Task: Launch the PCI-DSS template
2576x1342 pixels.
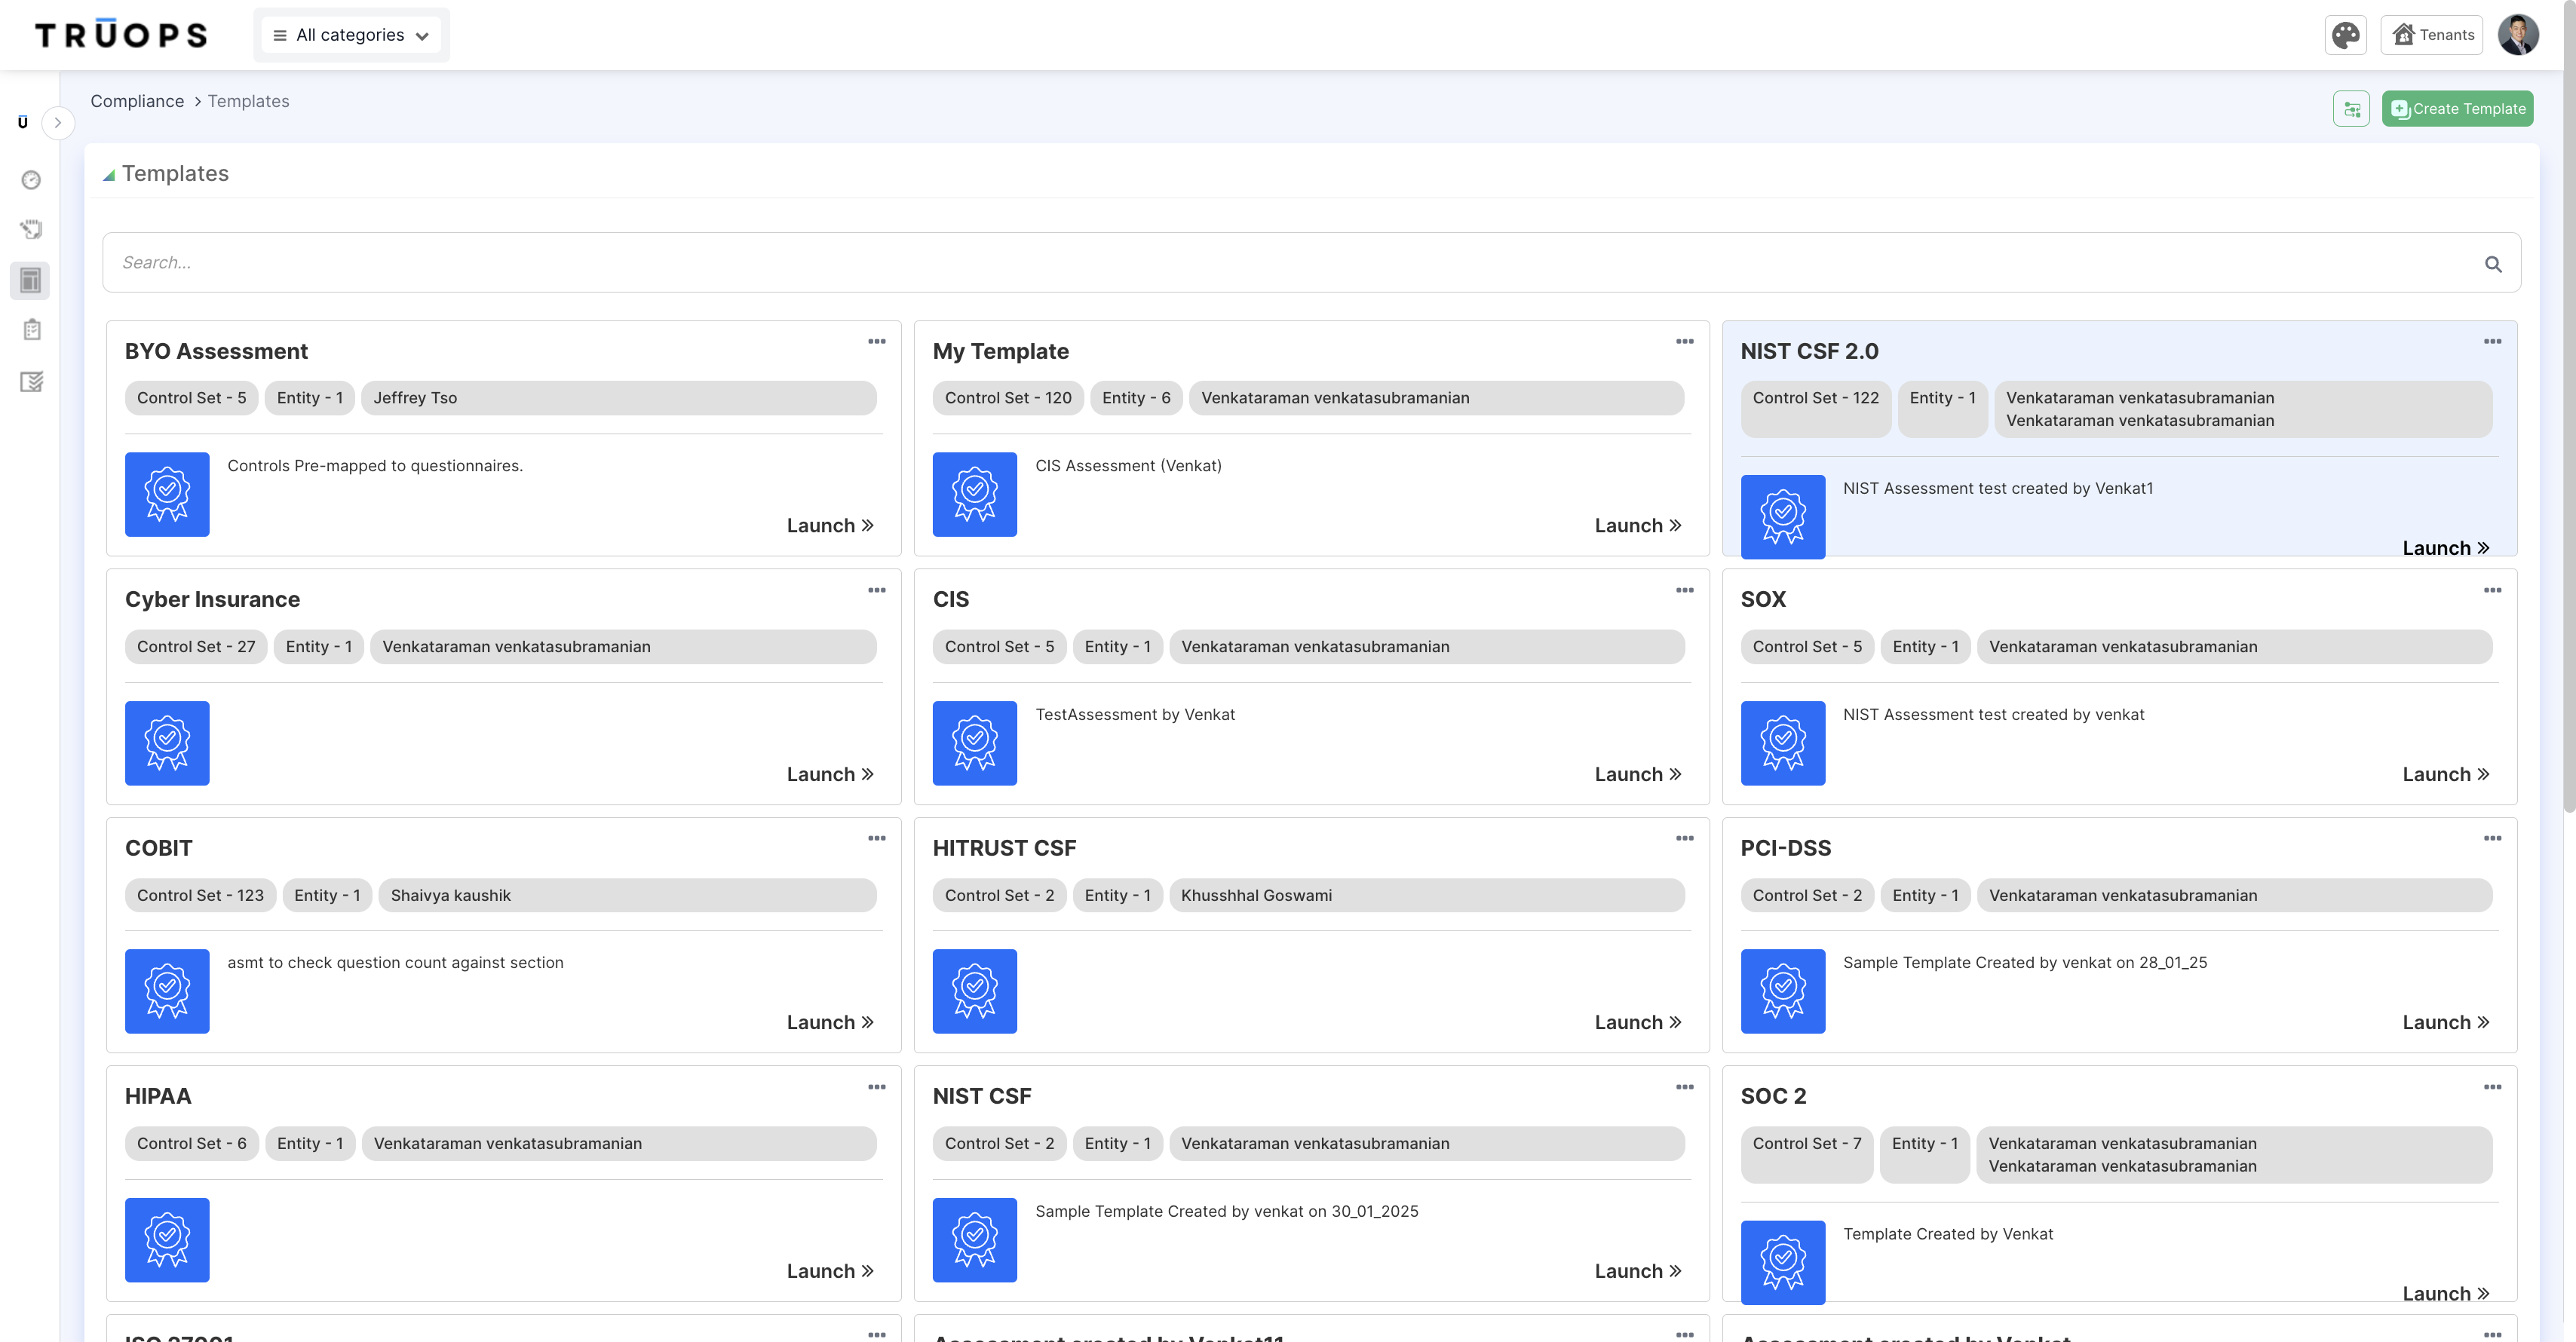Action: point(2446,1022)
